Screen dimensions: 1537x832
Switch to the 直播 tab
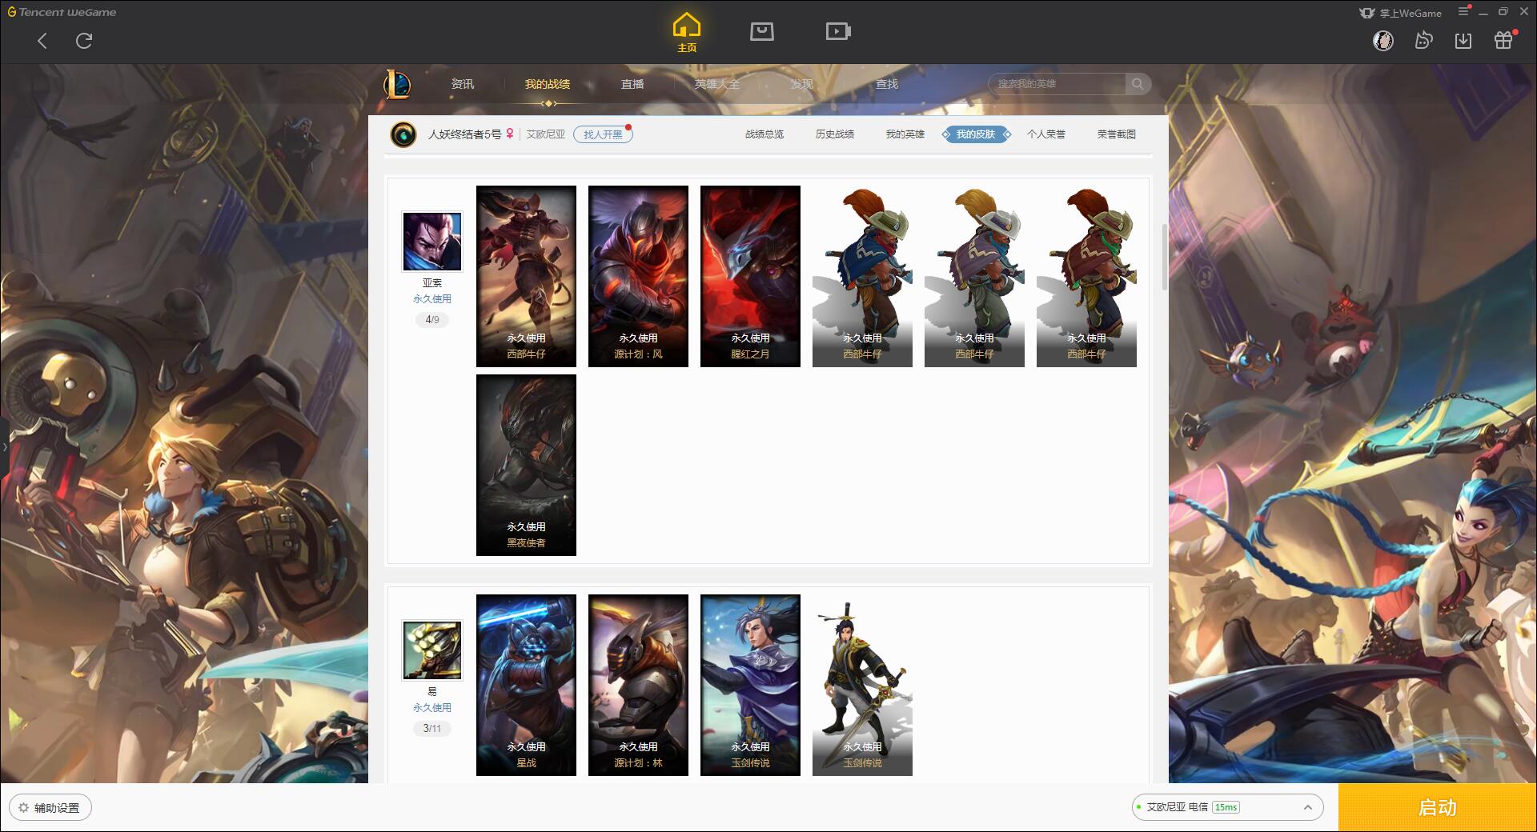(632, 84)
